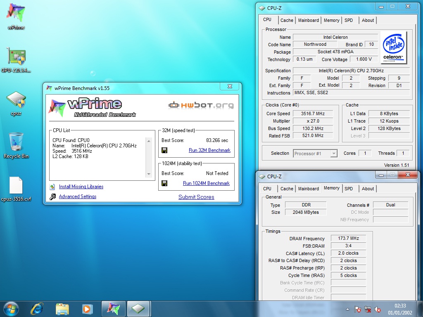The width and height of the screenshot is (423, 317).
Task: Click the muted volume tray icon
Action: 378,309
